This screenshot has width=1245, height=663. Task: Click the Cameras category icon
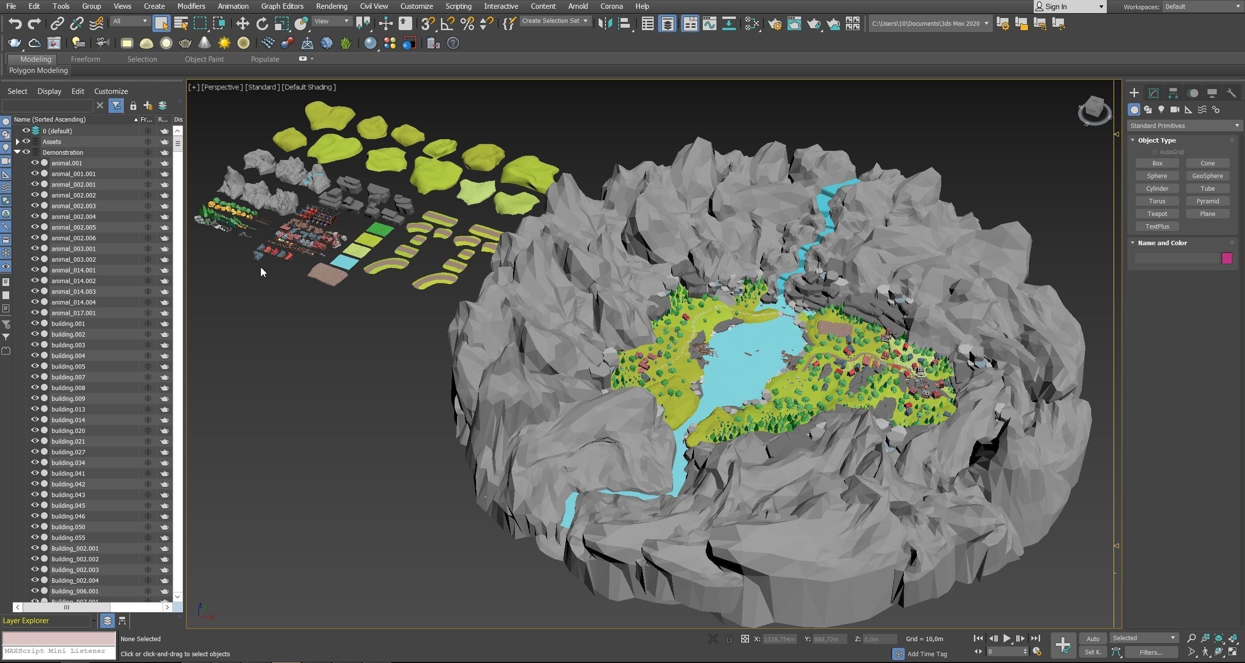click(1174, 109)
